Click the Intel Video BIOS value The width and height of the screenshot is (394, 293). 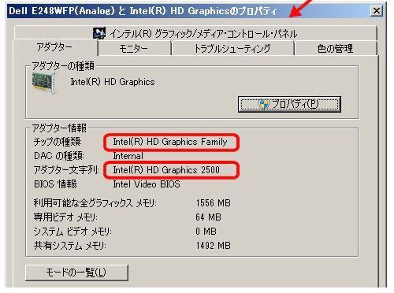pos(147,184)
